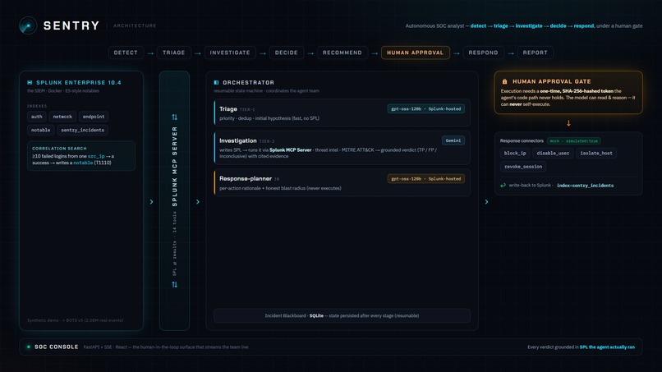Click the revoke_session response connector
Image resolution: width=662 pixels, height=372 pixels.
click(x=523, y=167)
